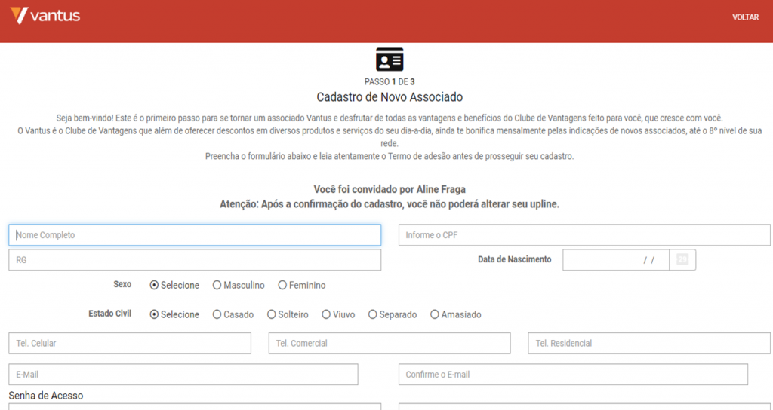Click the Data de Nascimento date field
The width and height of the screenshot is (773, 410).
pos(615,260)
